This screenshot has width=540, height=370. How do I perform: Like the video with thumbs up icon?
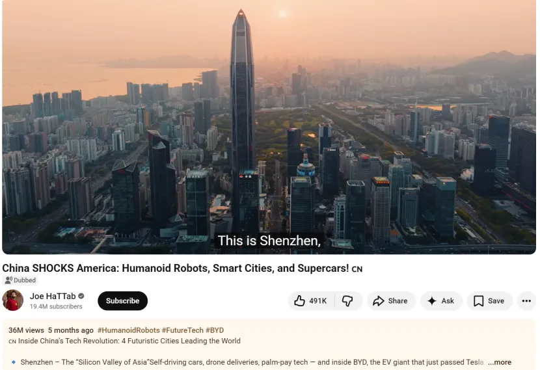(299, 301)
